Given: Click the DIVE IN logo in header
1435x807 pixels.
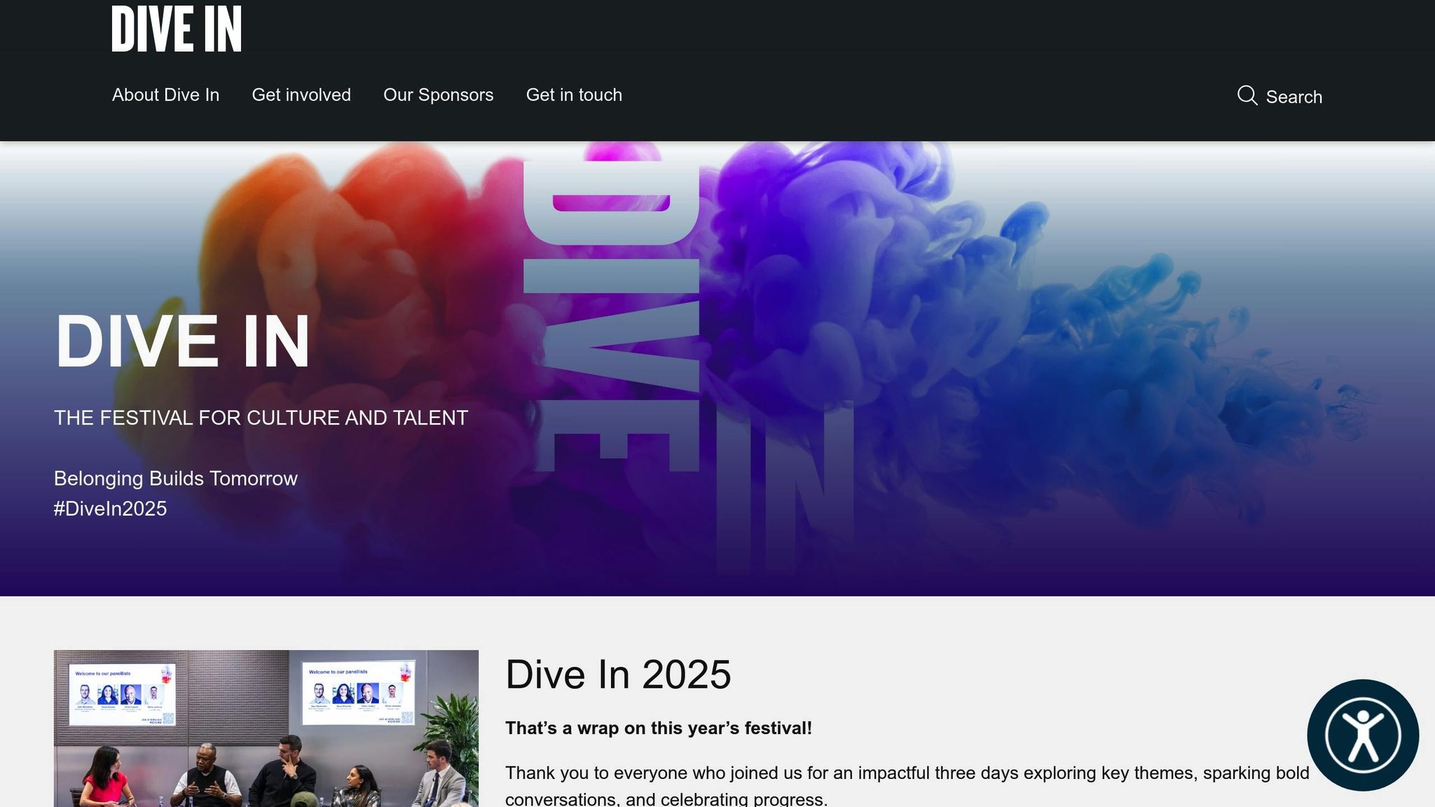Looking at the screenshot, I should [177, 29].
